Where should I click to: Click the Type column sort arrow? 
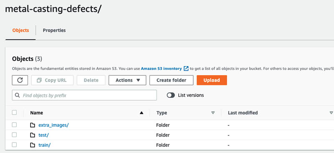tap(213, 113)
